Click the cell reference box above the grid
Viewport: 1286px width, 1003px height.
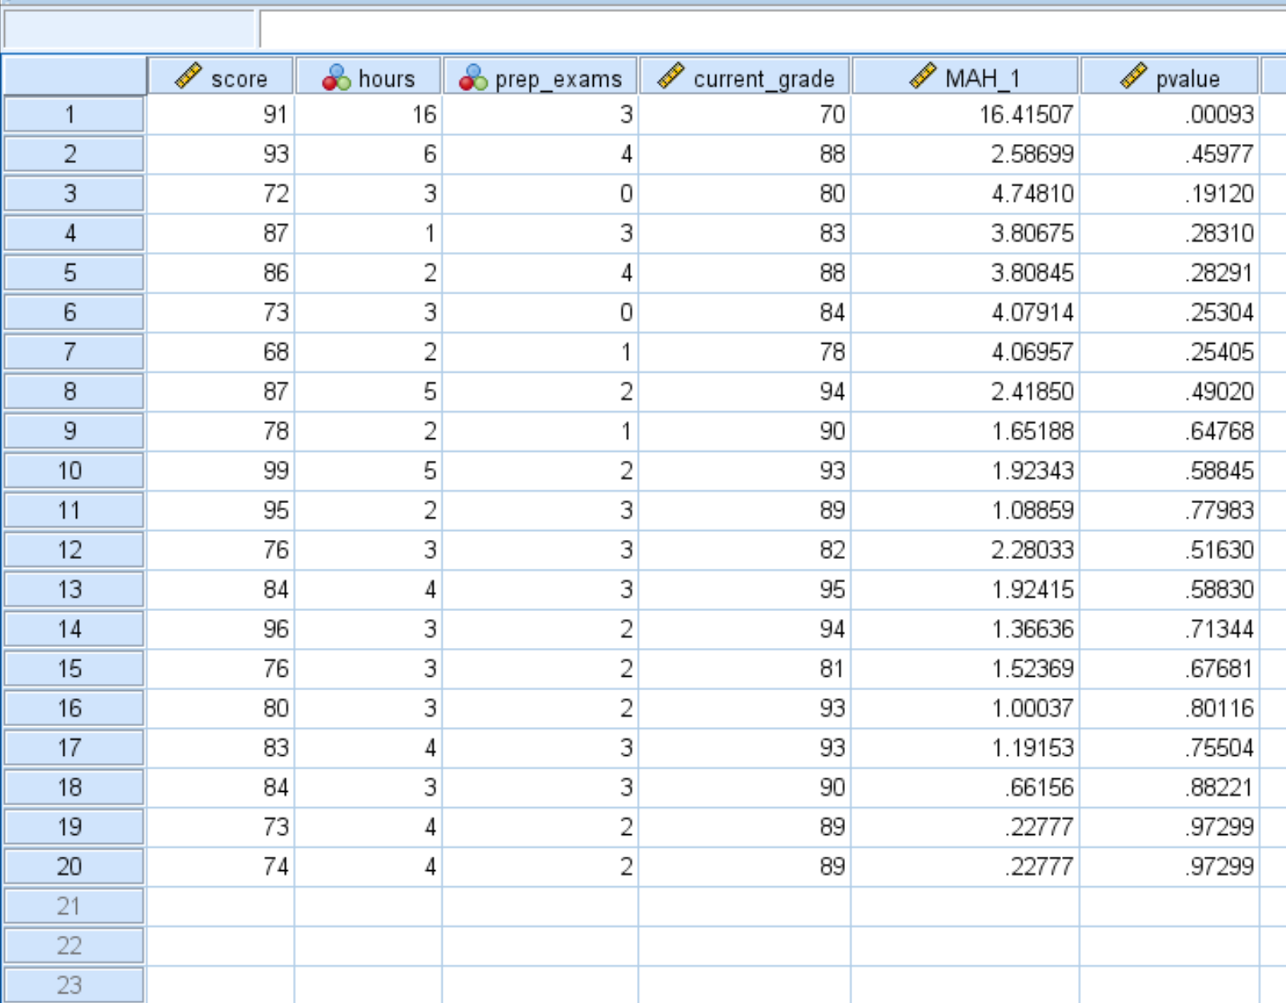(129, 30)
